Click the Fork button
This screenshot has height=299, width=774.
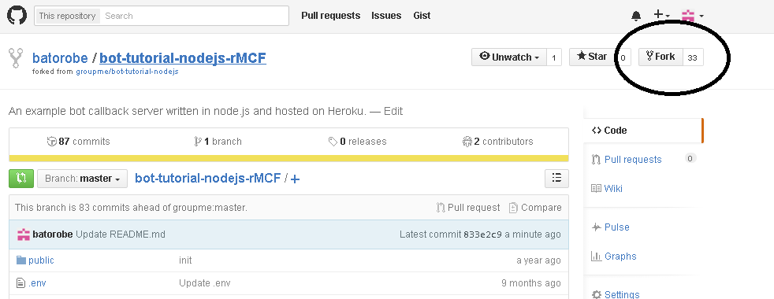[x=661, y=57]
